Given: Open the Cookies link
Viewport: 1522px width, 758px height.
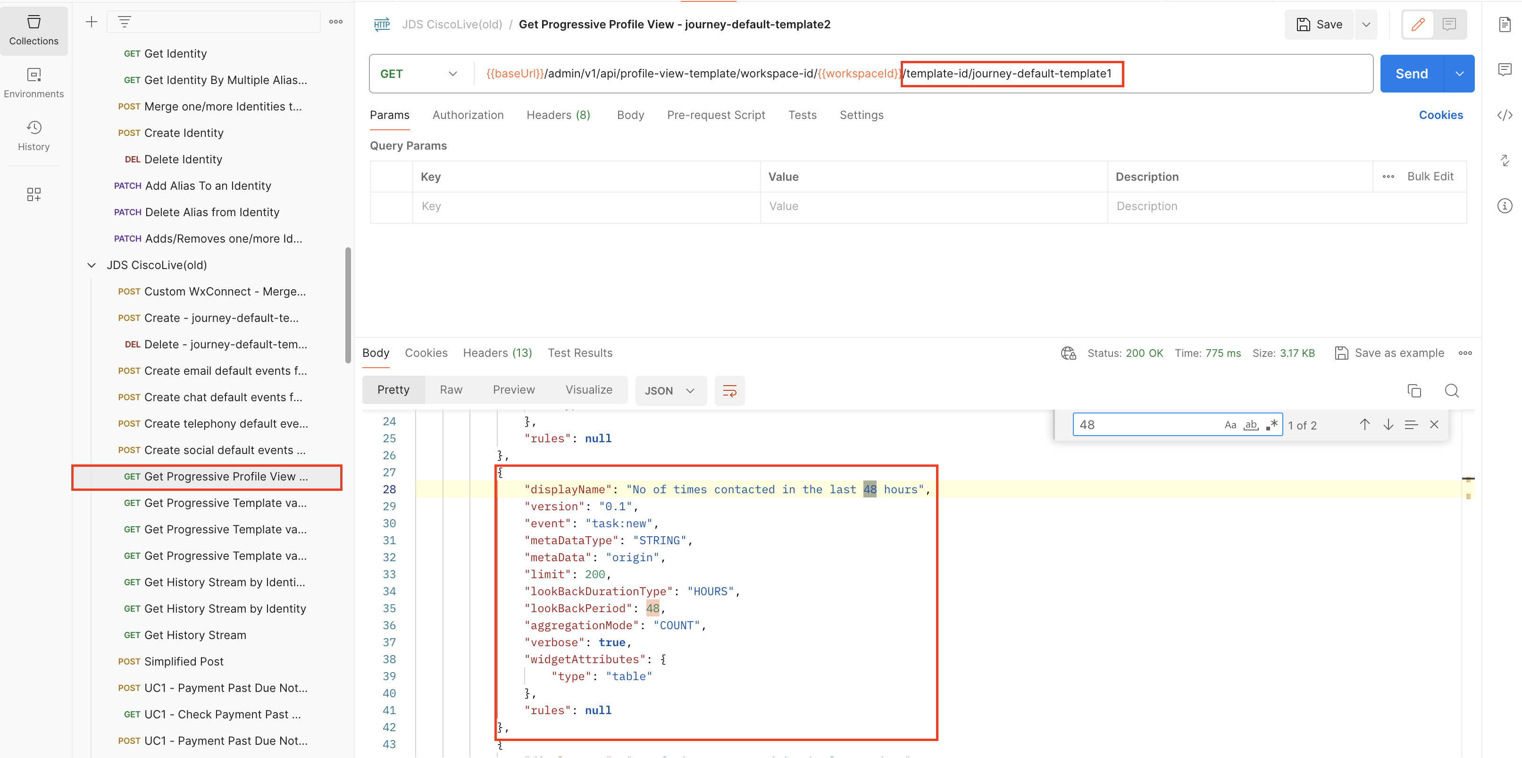Looking at the screenshot, I should tap(1441, 115).
